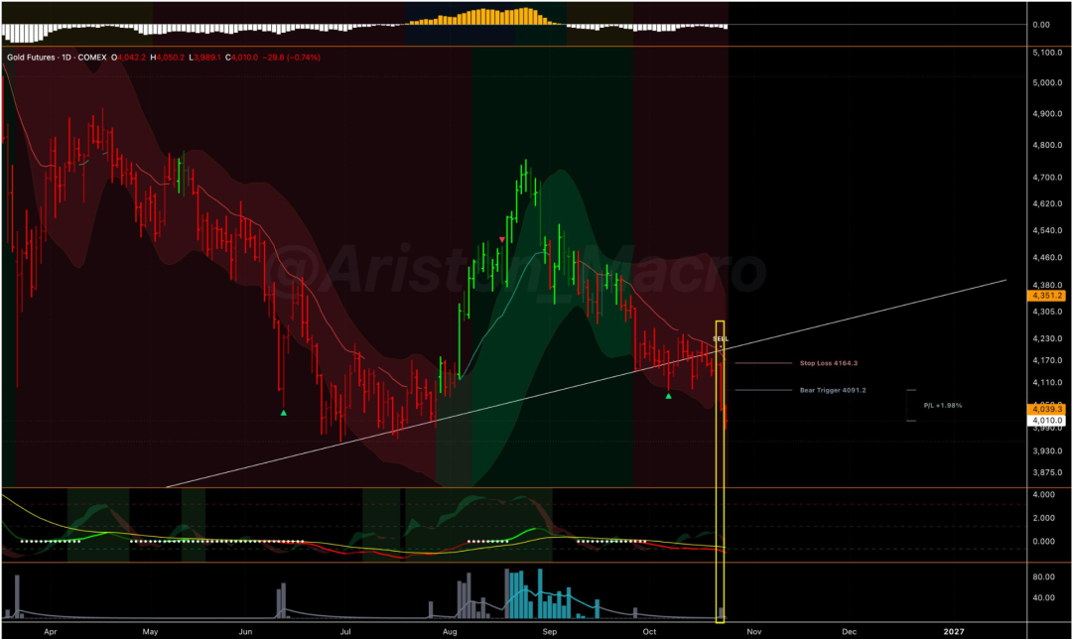Click the 0.00 histogram scale label
Screen dimensions: 1072x639
[1041, 25]
